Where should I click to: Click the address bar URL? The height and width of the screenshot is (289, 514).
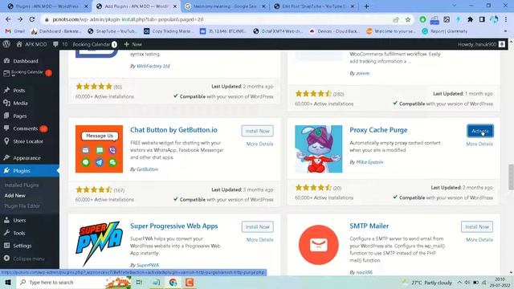click(x=128, y=19)
